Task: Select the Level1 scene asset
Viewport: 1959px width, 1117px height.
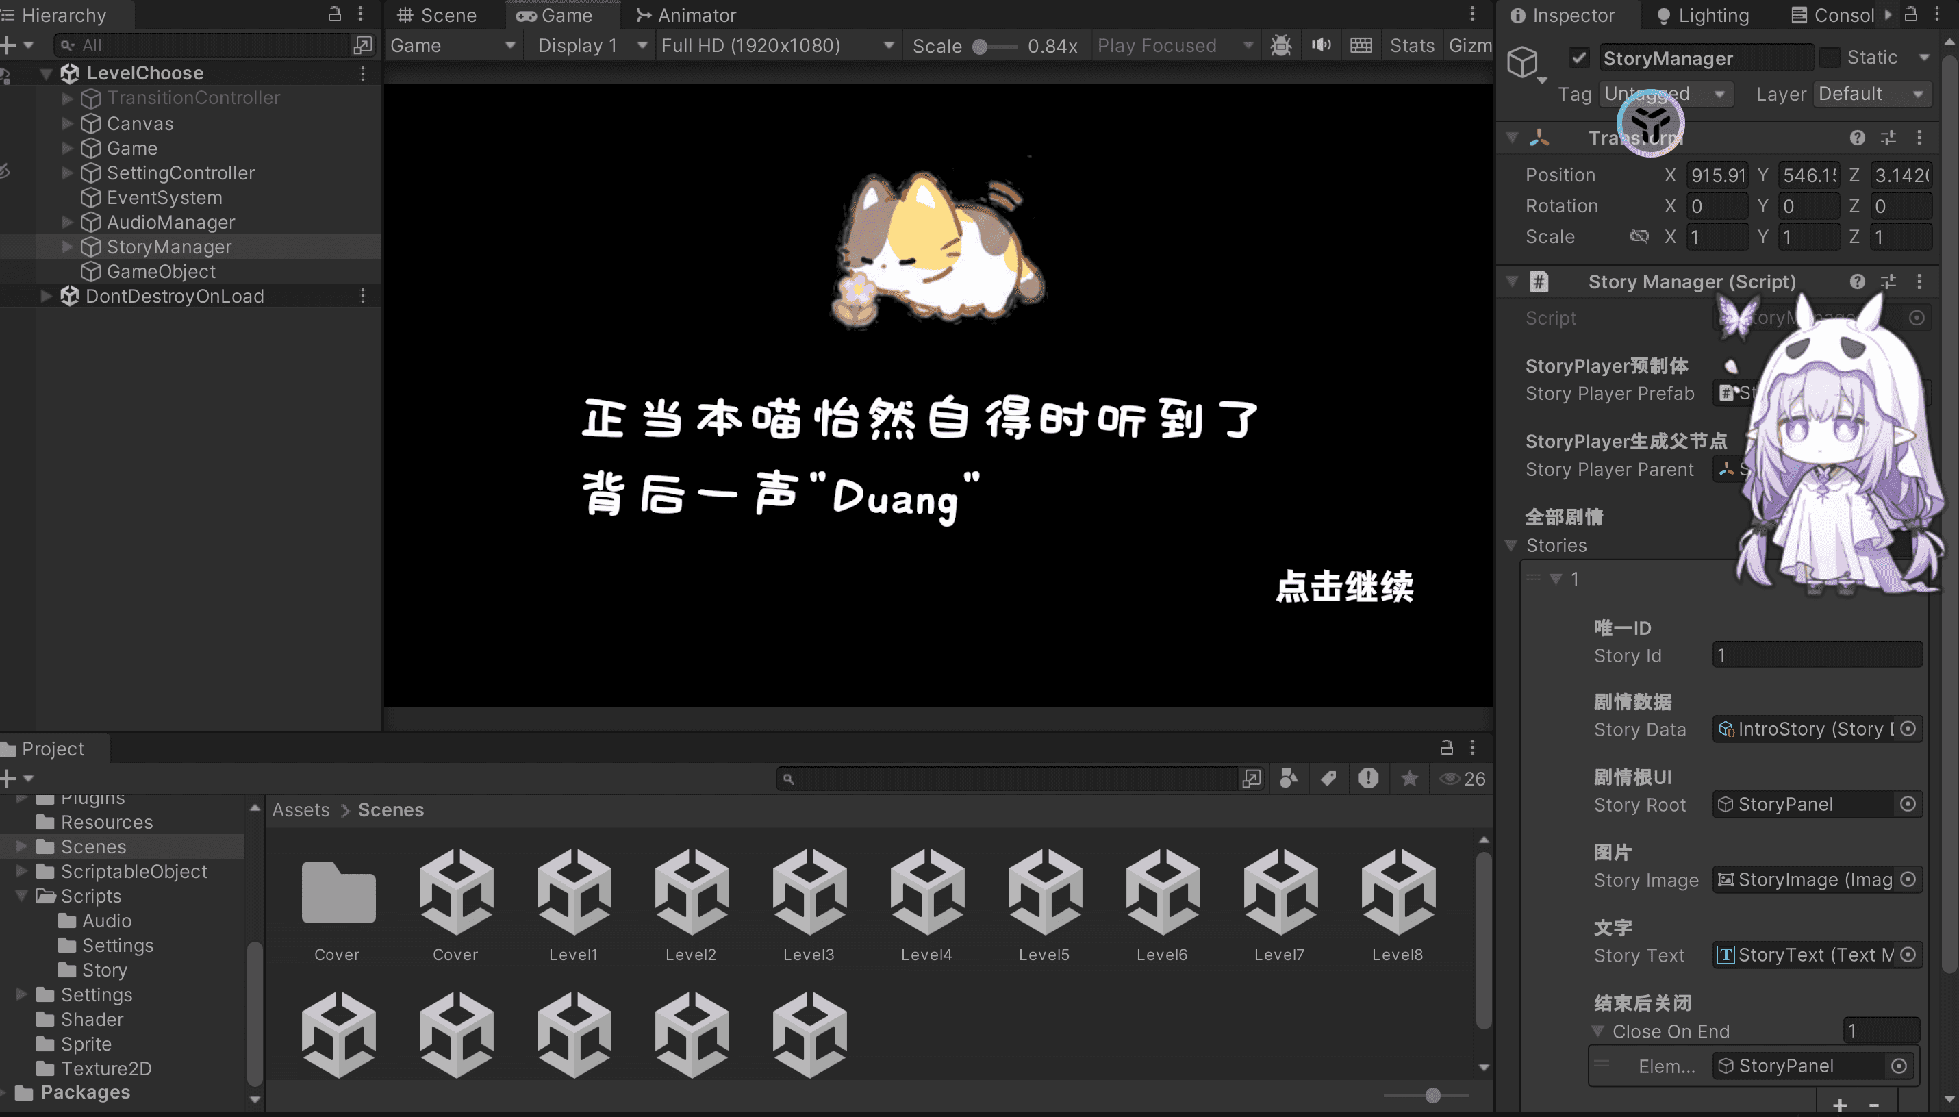Action: coord(574,905)
